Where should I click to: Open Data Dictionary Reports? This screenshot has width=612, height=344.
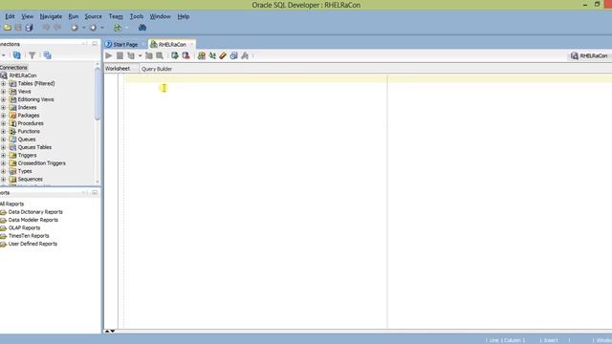[35, 212]
